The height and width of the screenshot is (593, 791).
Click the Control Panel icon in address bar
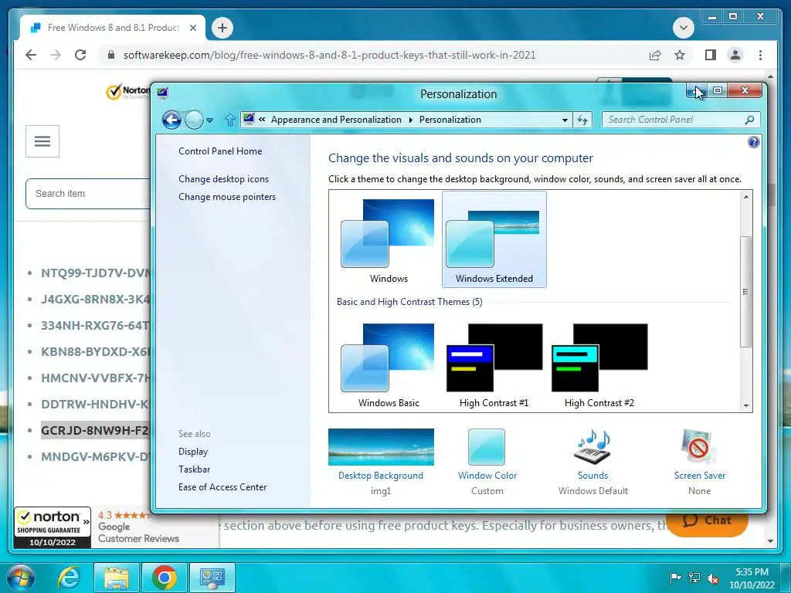click(249, 119)
